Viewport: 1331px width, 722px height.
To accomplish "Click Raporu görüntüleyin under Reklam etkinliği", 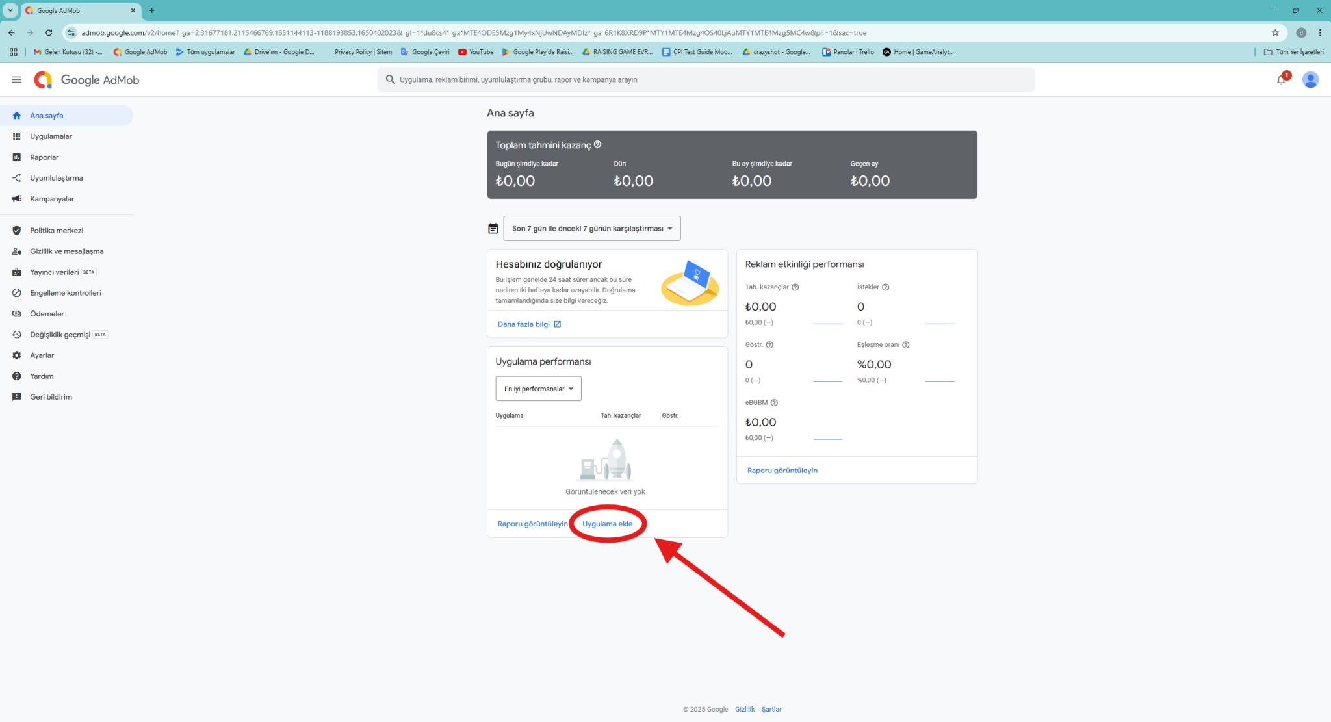I will [782, 471].
